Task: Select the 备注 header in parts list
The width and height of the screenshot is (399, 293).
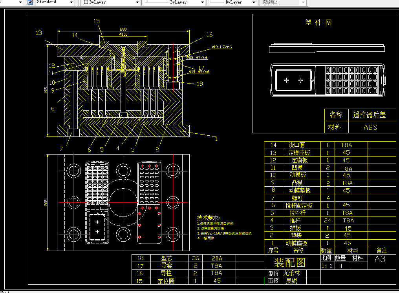Action: point(381,251)
